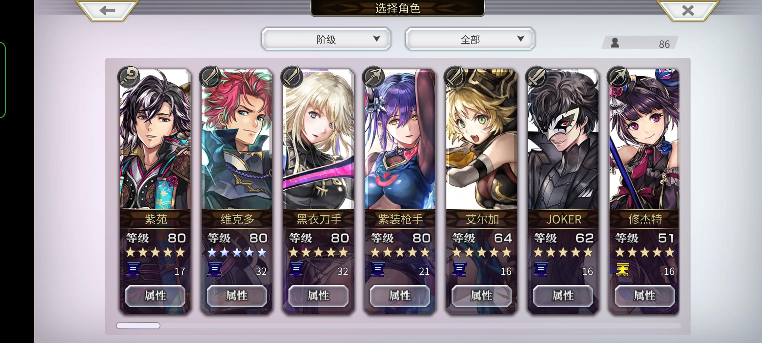762x343 pixels.
Task: Open 属性 for JOKER
Action: tap(563, 296)
